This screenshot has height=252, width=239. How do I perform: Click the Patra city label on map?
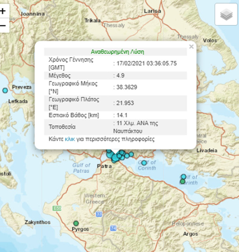(x=104, y=166)
